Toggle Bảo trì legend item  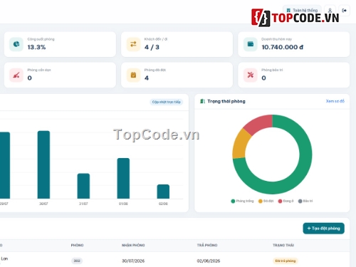coord(305,201)
